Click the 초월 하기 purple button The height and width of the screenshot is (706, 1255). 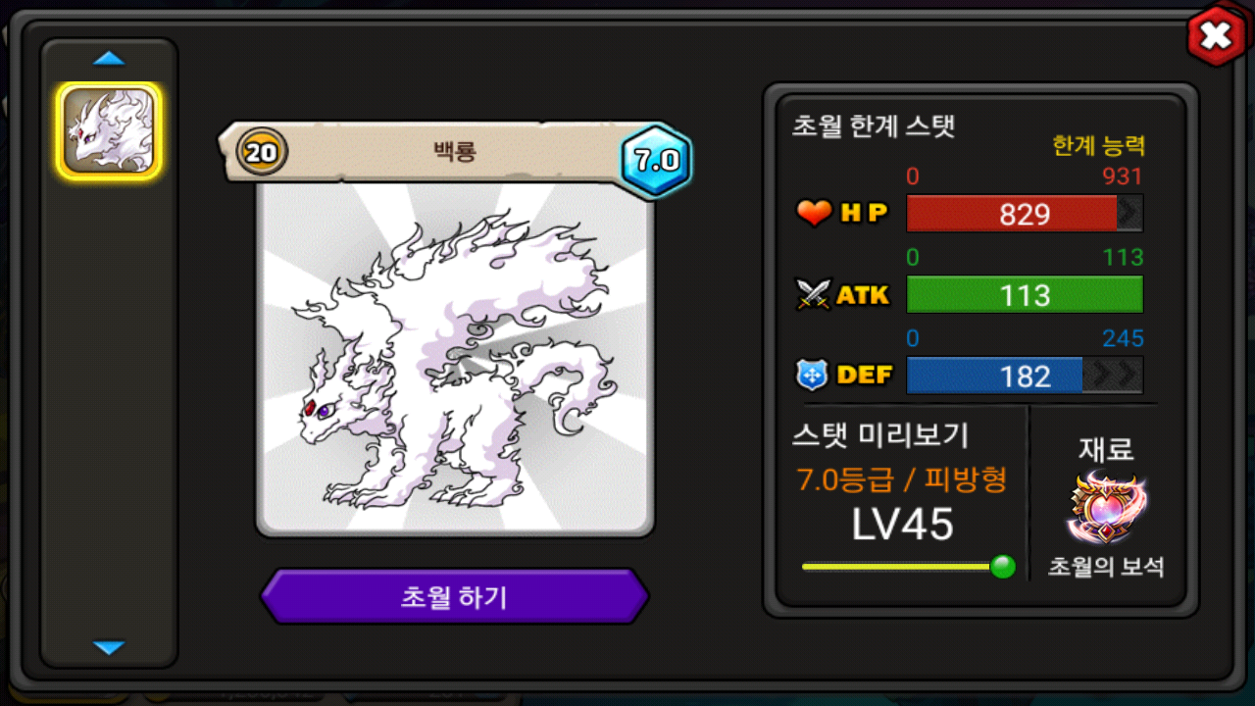pos(454,596)
